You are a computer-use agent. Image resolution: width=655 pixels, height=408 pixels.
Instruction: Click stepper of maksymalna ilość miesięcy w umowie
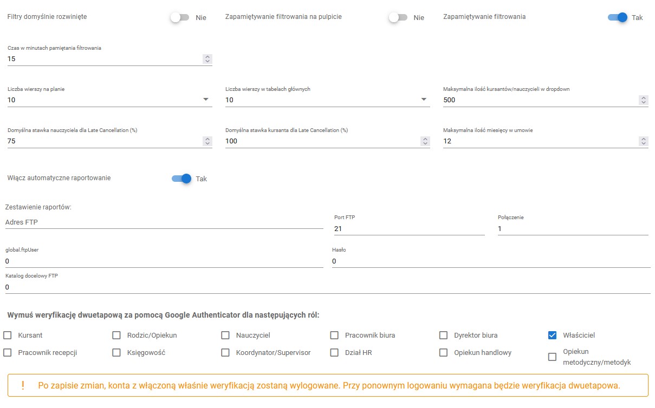point(643,141)
